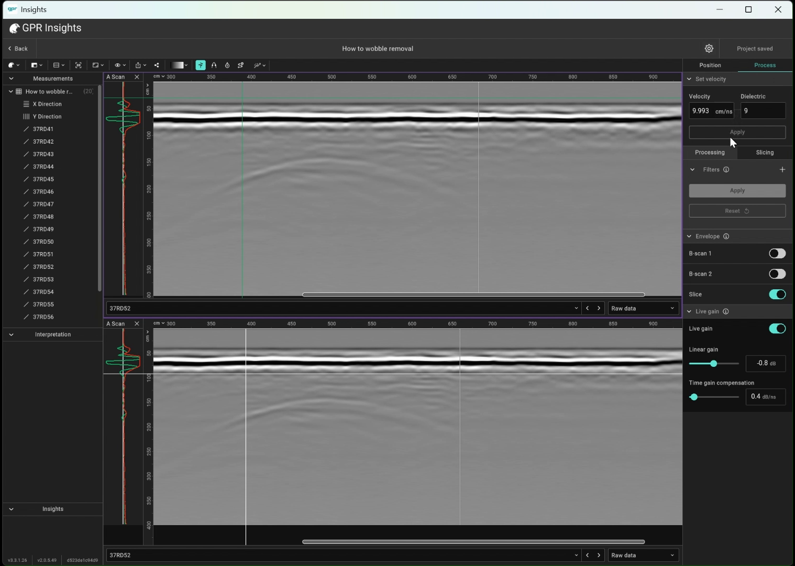795x566 pixels.
Task: Expand the Interpretation section
Action: [x=11, y=334]
